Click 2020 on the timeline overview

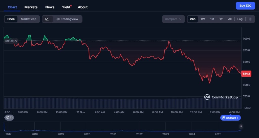(87, 134)
